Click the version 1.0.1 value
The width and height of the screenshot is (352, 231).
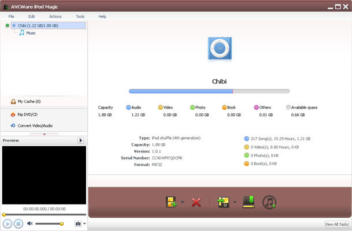[156, 151]
